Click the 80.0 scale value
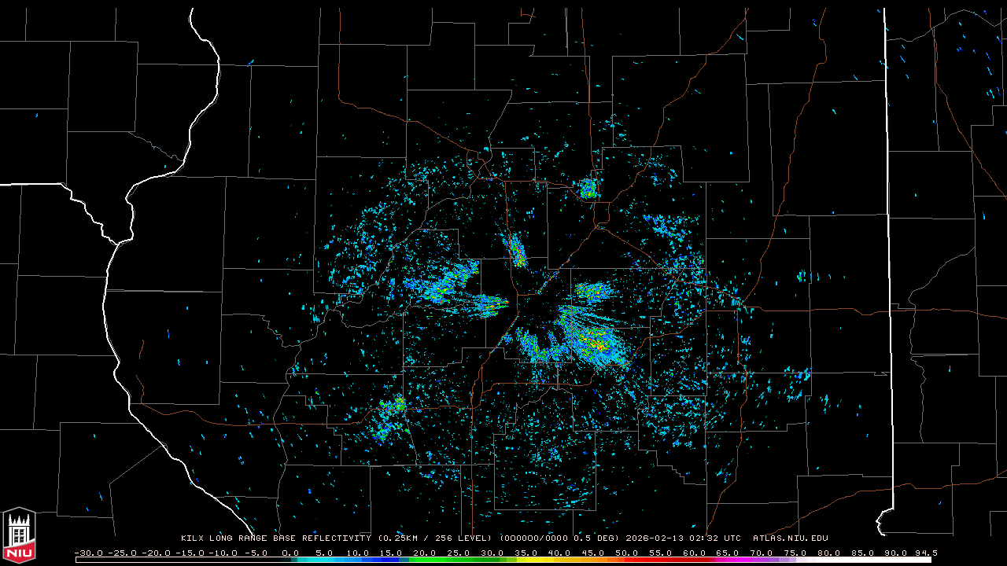 click(829, 553)
